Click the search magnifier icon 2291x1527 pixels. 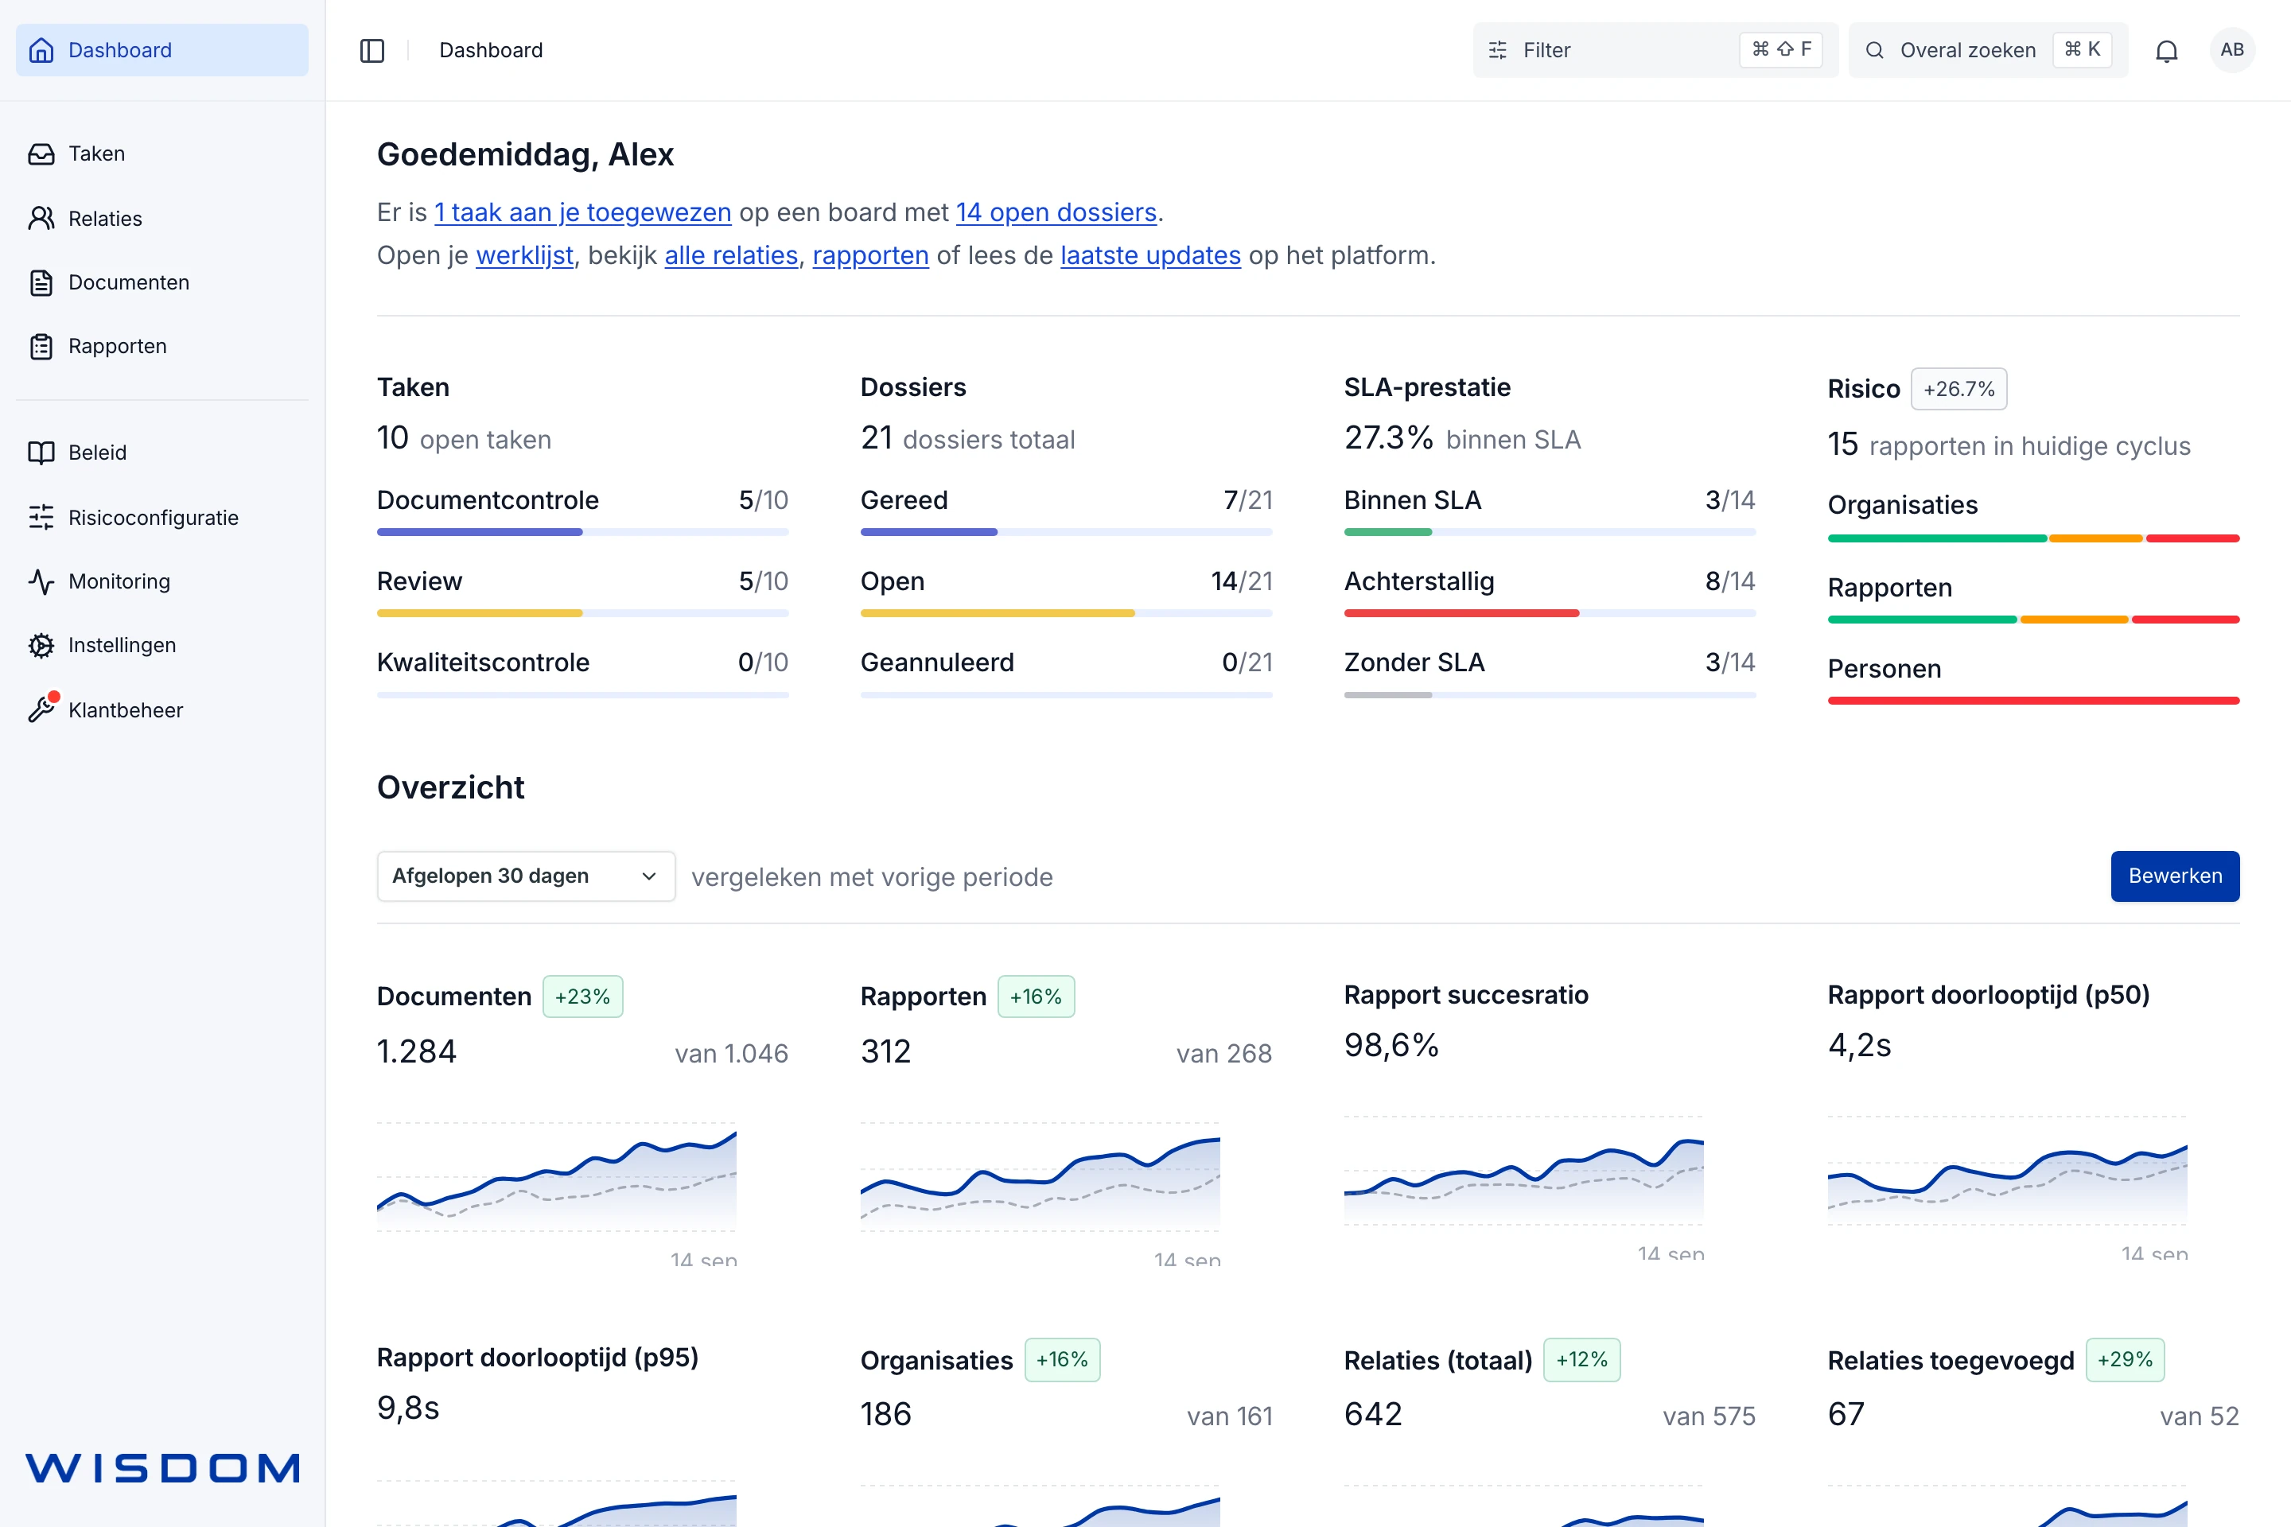(1874, 51)
